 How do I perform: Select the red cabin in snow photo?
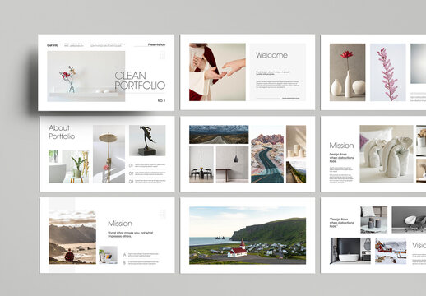point(391,251)
